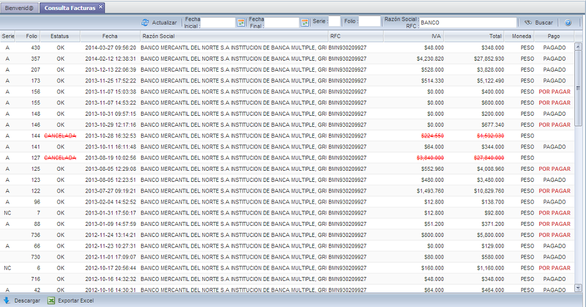Click the Exportar Excel icon
This screenshot has width=586, height=307.
(51, 300)
